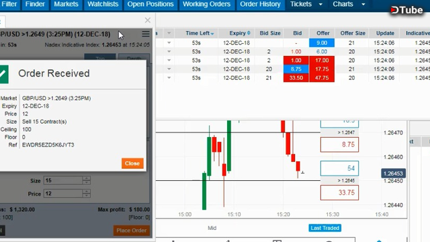Open the Order History tab

pos(260,5)
